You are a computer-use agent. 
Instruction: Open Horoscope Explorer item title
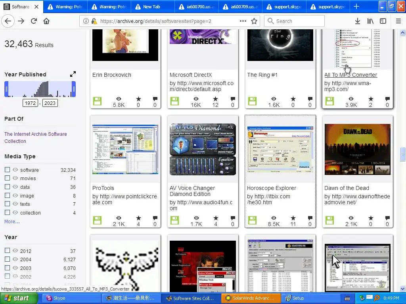(x=271, y=188)
